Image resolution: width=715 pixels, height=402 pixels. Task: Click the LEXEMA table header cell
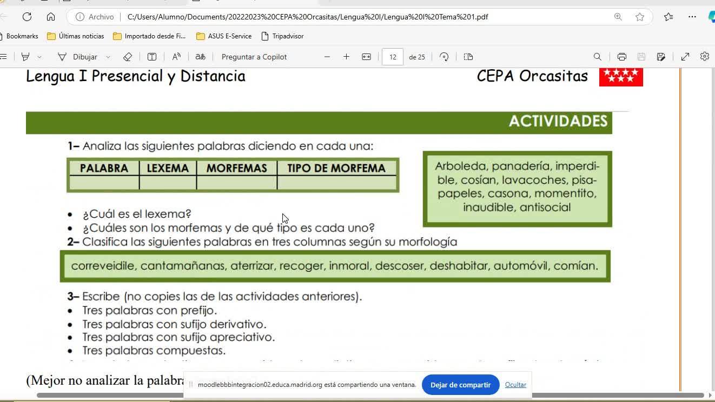(x=168, y=168)
